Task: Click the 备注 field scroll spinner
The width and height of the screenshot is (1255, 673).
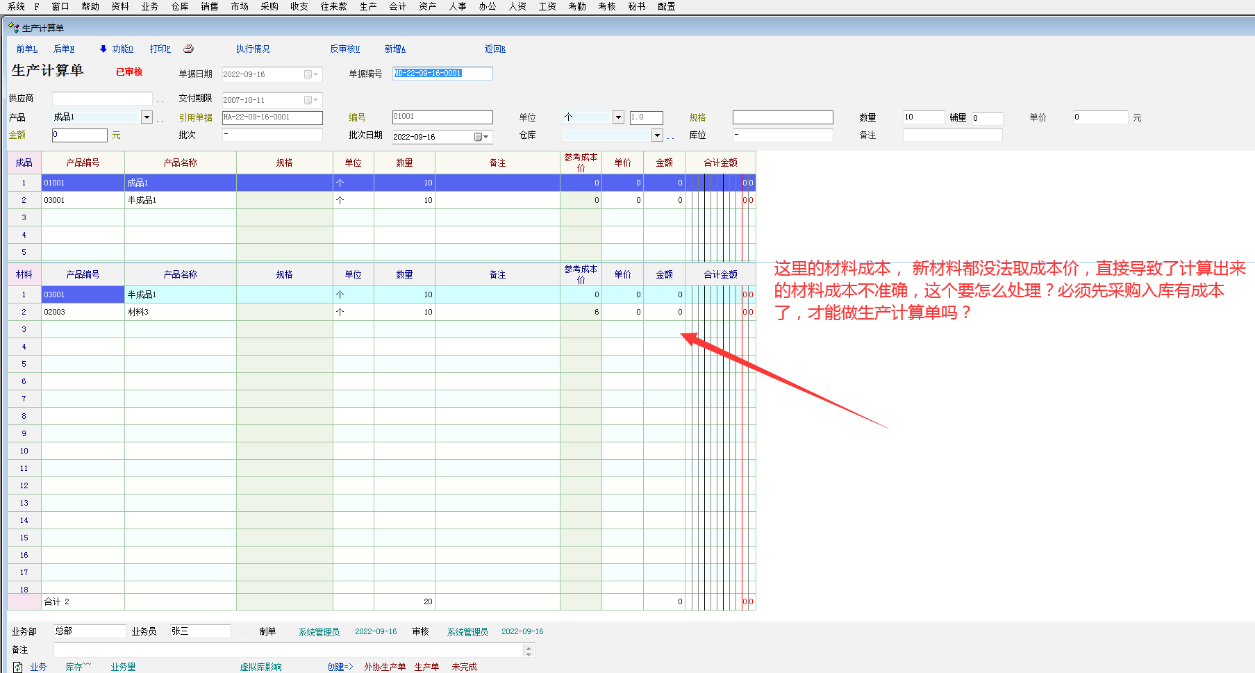Action: 529,650
